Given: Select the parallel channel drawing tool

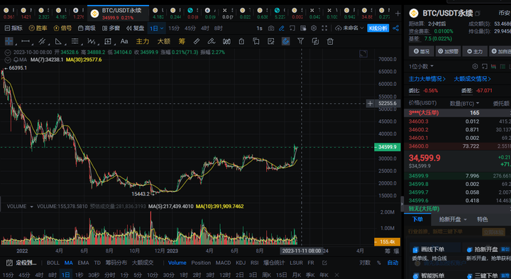Looking at the screenshot, I should [x=42, y=41].
